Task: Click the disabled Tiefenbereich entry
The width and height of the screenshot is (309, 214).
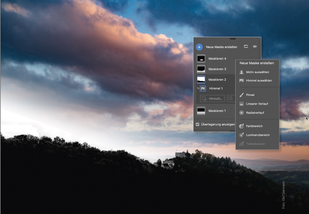Action: pyautogui.click(x=257, y=144)
